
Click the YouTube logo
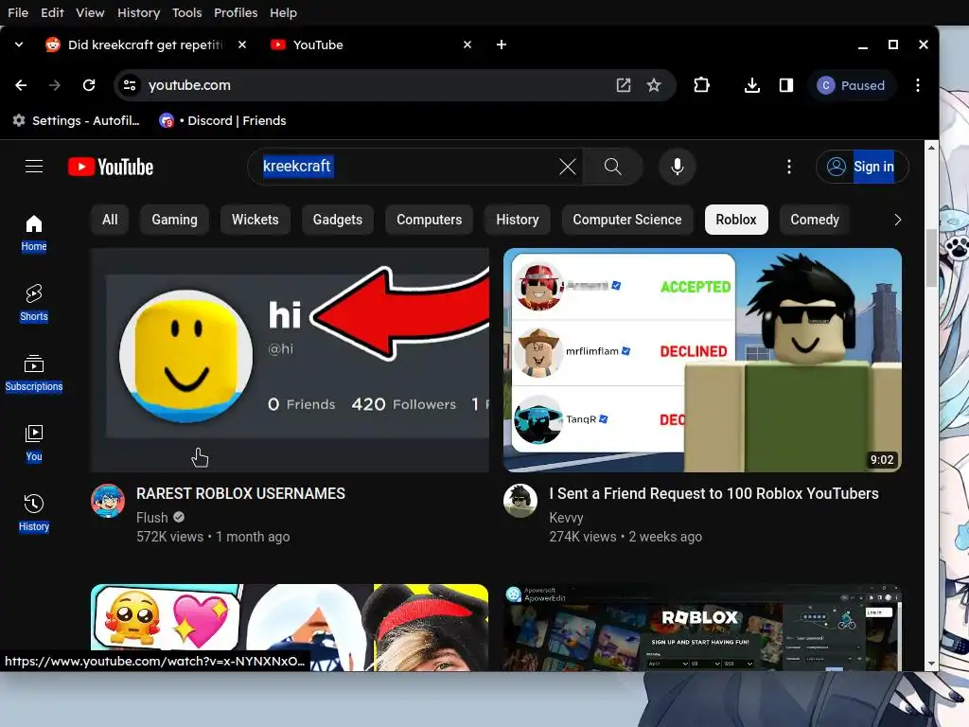click(x=111, y=167)
